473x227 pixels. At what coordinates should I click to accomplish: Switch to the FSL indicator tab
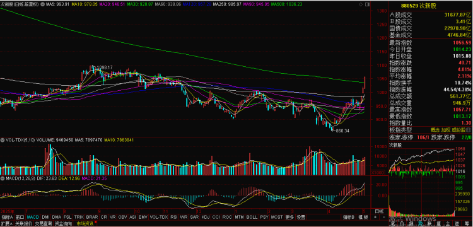pyautogui.click(x=68, y=217)
